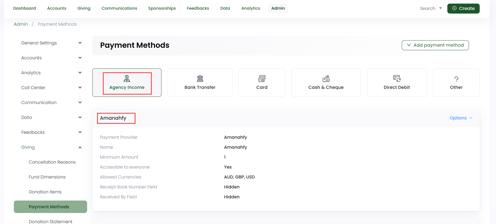Open Communications in top navigation
This screenshot has width=496, height=224.
(119, 8)
